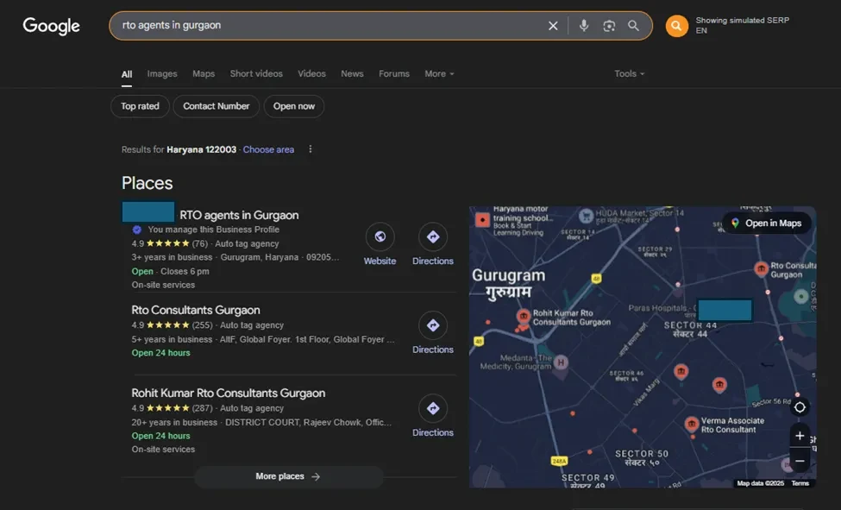Click the Showing simulated SERP text
This screenshot has height=510, width=841.
tap(743, 21)
